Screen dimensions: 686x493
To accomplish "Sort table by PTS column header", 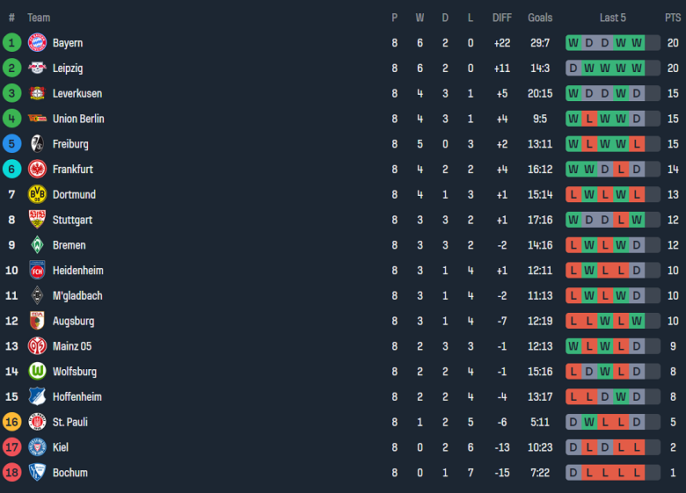I will point(673,18).
